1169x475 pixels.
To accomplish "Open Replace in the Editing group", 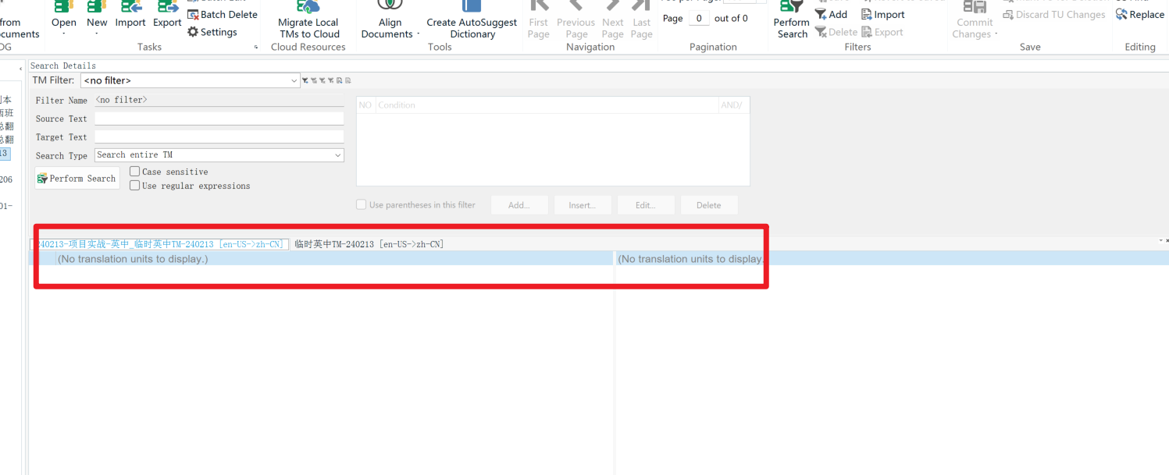I will (x=1140, y=15).
